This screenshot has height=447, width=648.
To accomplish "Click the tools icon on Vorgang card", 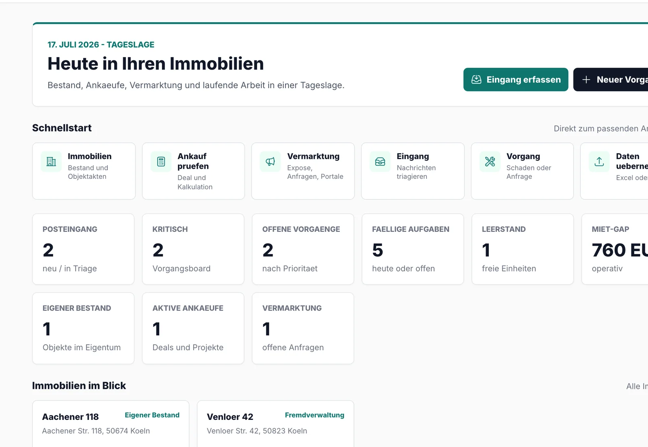I will (x=490, y=161).
